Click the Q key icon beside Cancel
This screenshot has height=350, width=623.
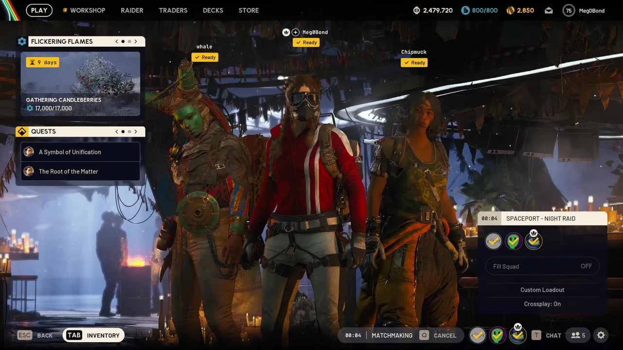click(x=424, y=335)
